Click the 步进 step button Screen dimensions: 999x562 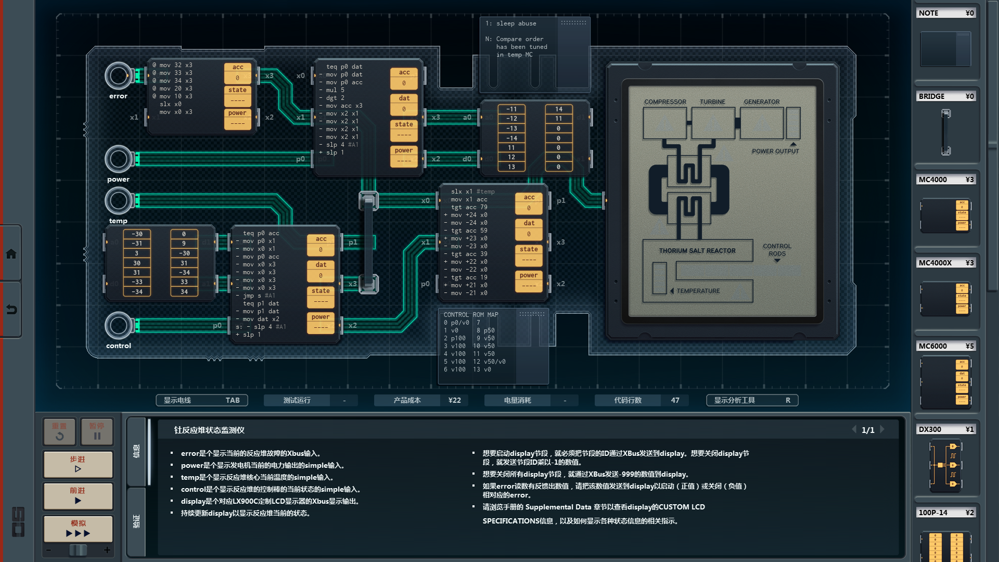click(78, 464)
